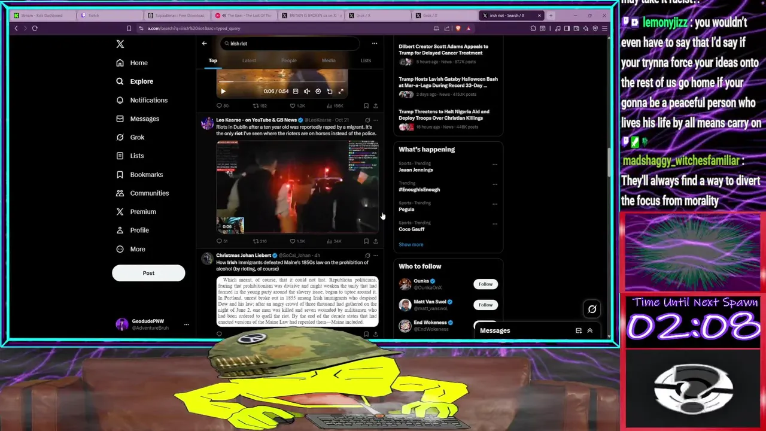Click the Post button
The width and height of the screenshot is (766, 431).
[148, 273]
